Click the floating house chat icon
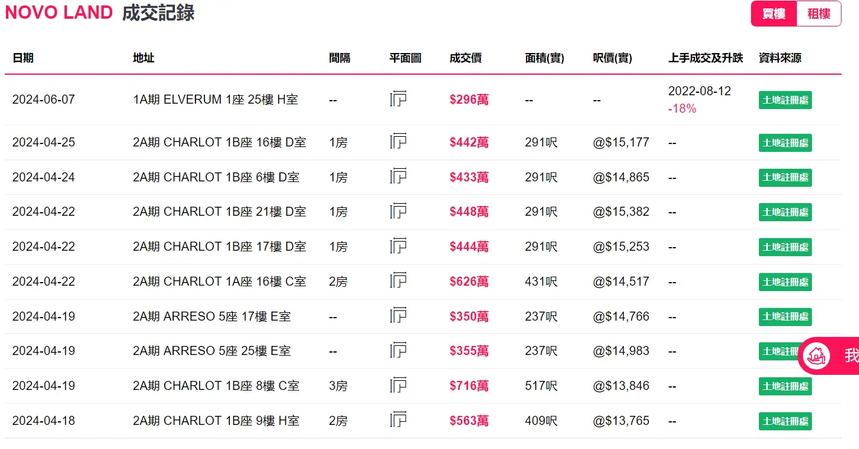Viewport: 859px width, 449px height. [819, 356]
